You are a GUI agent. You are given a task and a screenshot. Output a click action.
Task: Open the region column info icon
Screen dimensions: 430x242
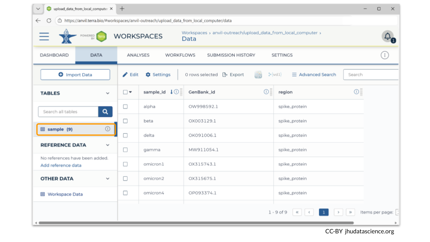tap(356, 92)
